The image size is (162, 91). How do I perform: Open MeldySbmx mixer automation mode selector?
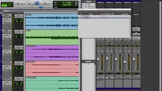coord(136,34)
